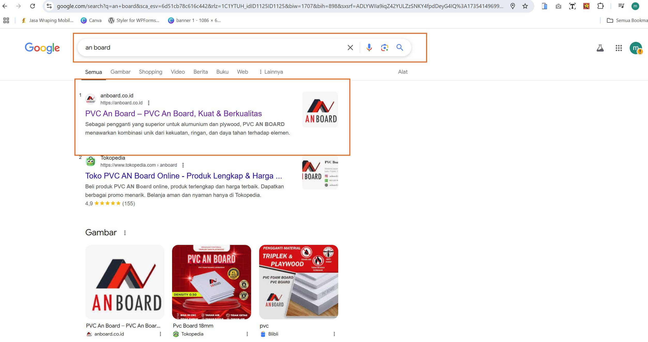Switch to the Berita tab

point(200,72)
